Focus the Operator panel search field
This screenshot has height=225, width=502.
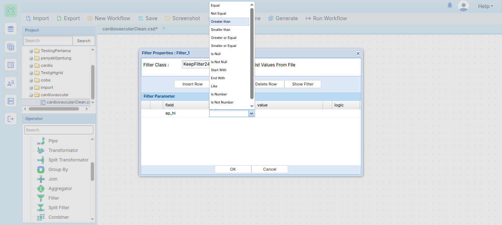[59, 130]
